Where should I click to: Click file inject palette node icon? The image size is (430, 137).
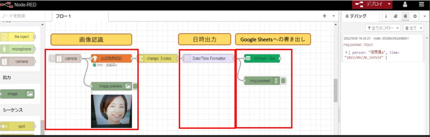[x=4, y=37]
